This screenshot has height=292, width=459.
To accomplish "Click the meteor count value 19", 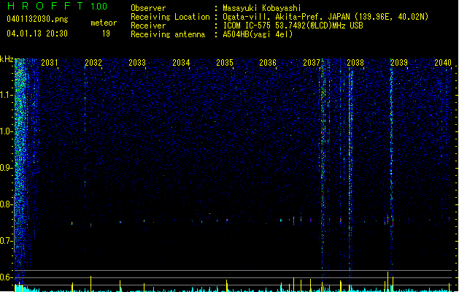I will tap(106, 34).
